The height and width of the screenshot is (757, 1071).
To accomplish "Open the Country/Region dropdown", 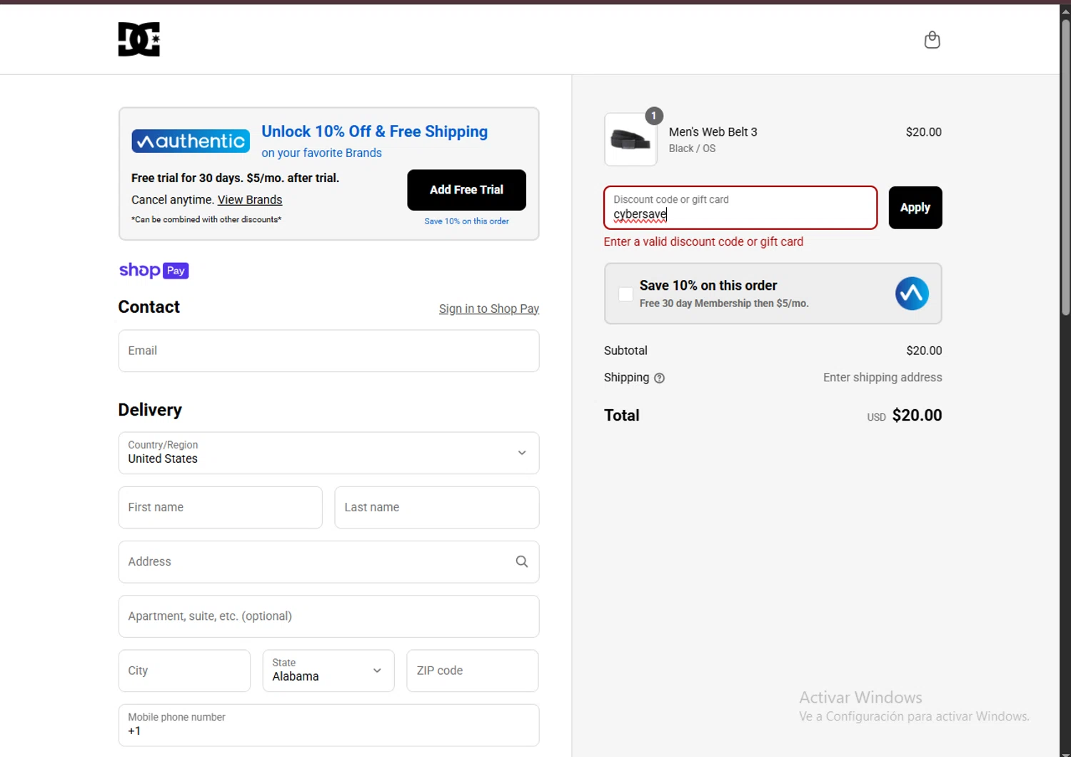I will pos(328,453).
